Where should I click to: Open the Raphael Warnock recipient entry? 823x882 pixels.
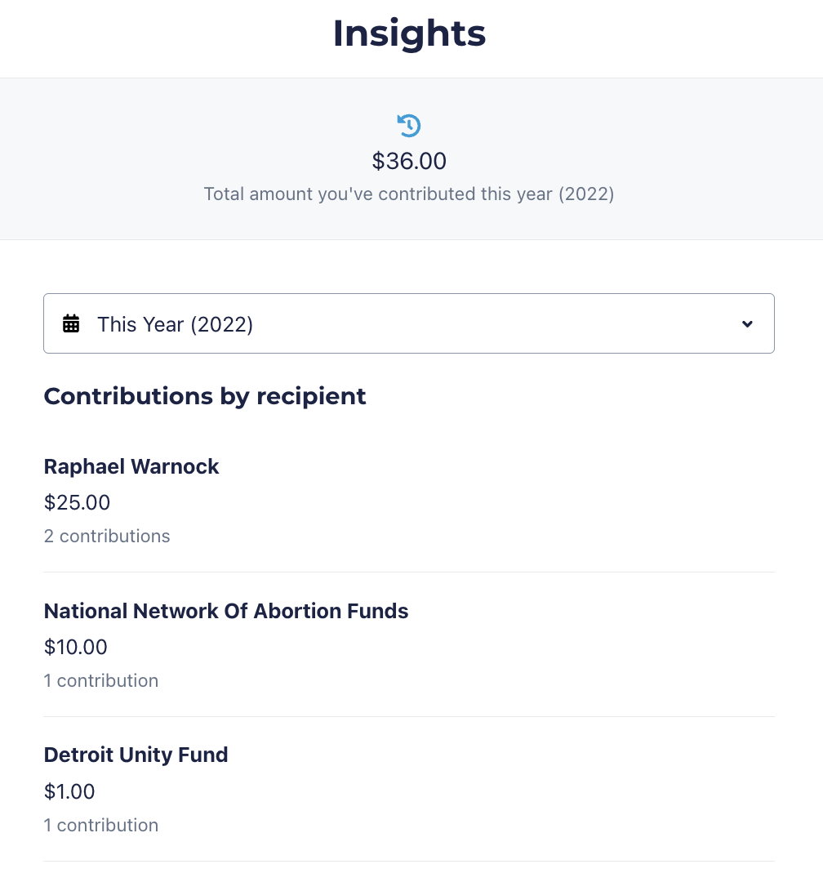pos(131,466)
